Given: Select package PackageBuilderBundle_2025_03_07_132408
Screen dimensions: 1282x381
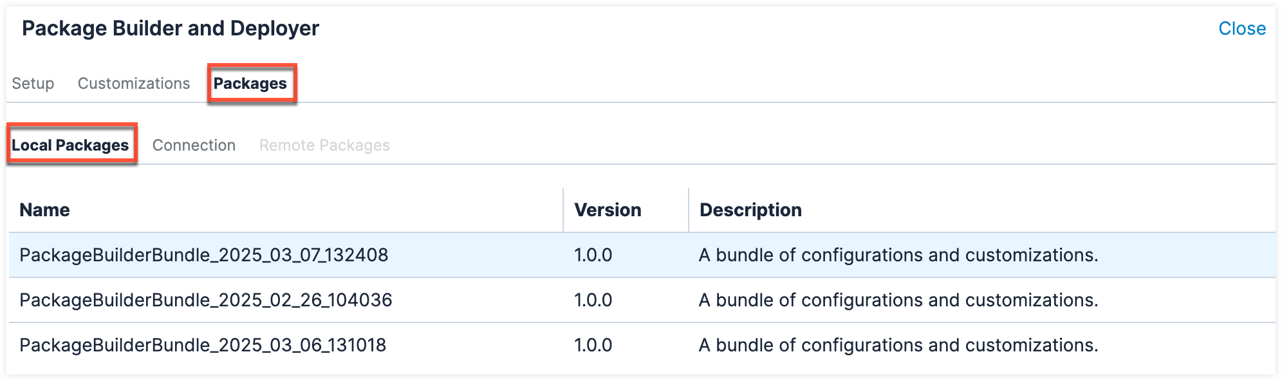Looking at the screenshot, I should point(203,255).
